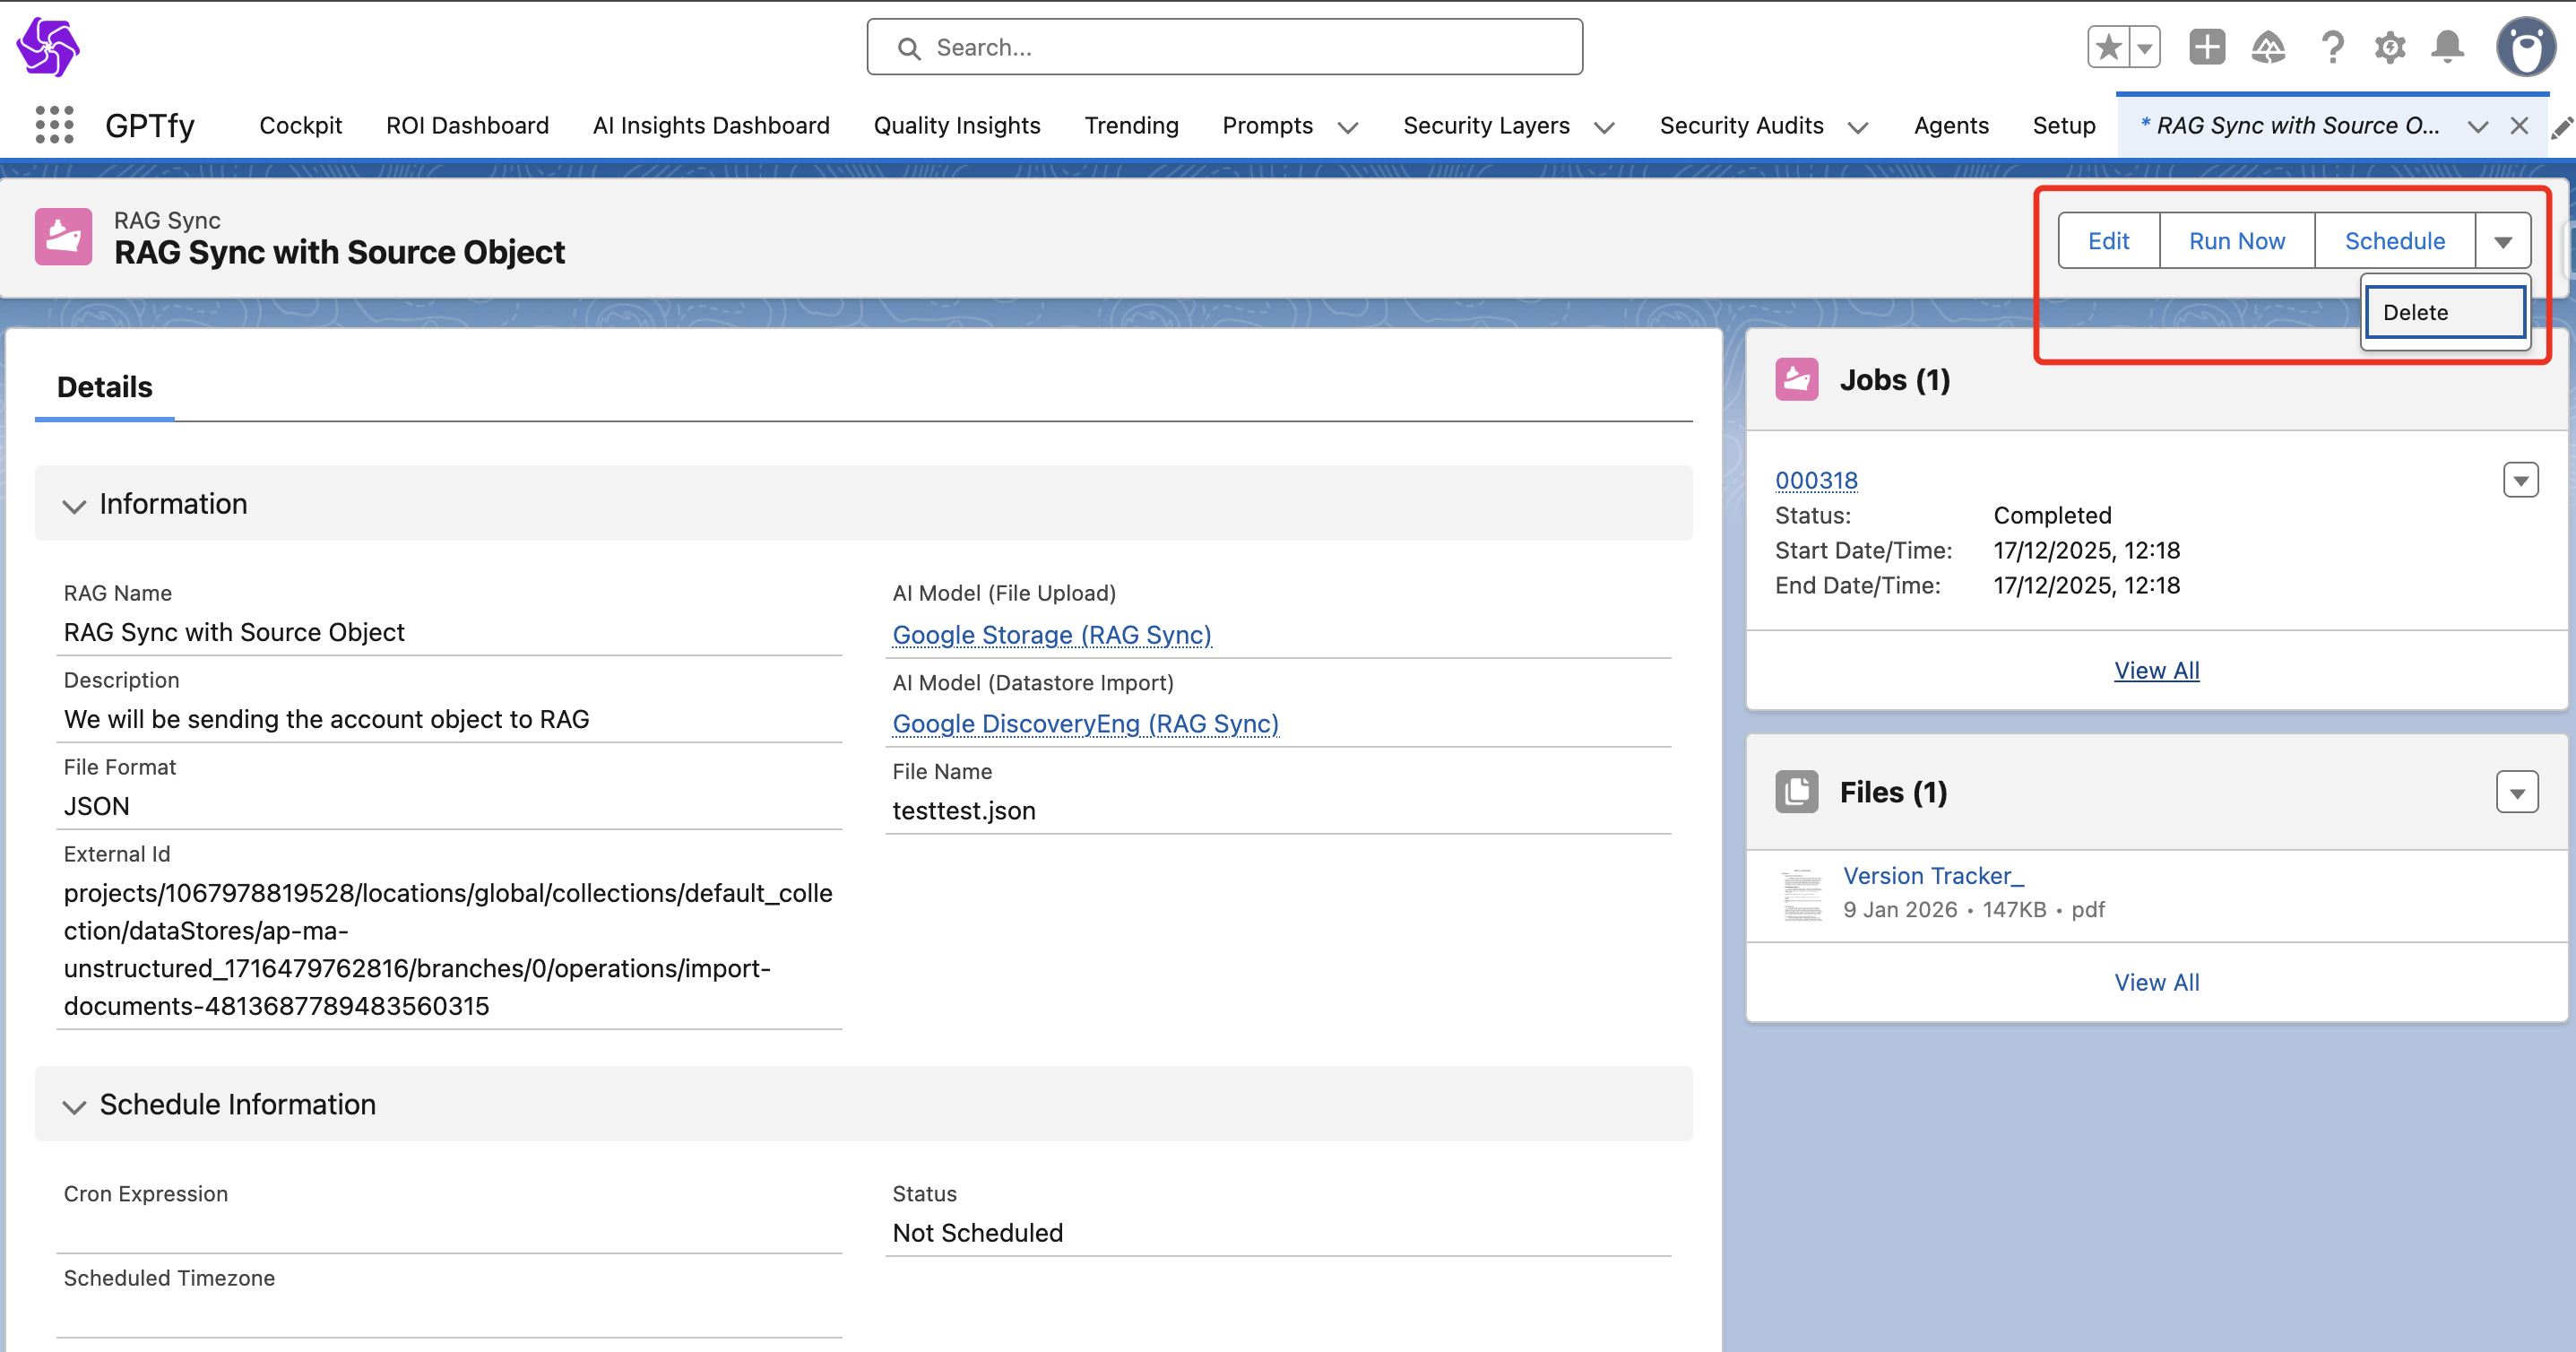Switch to the Cockpit tab
This screenshot has height=1352, width=2576.
pos(300,125)
